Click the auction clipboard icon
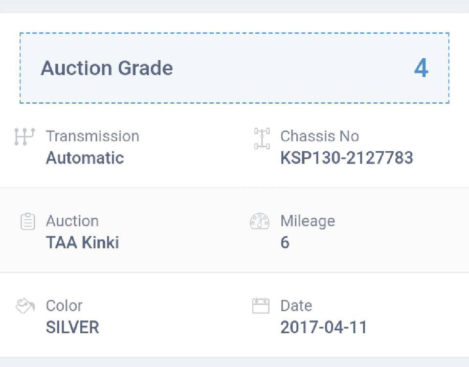Screen dimensions: 469x367 click(x=28, y=222)
